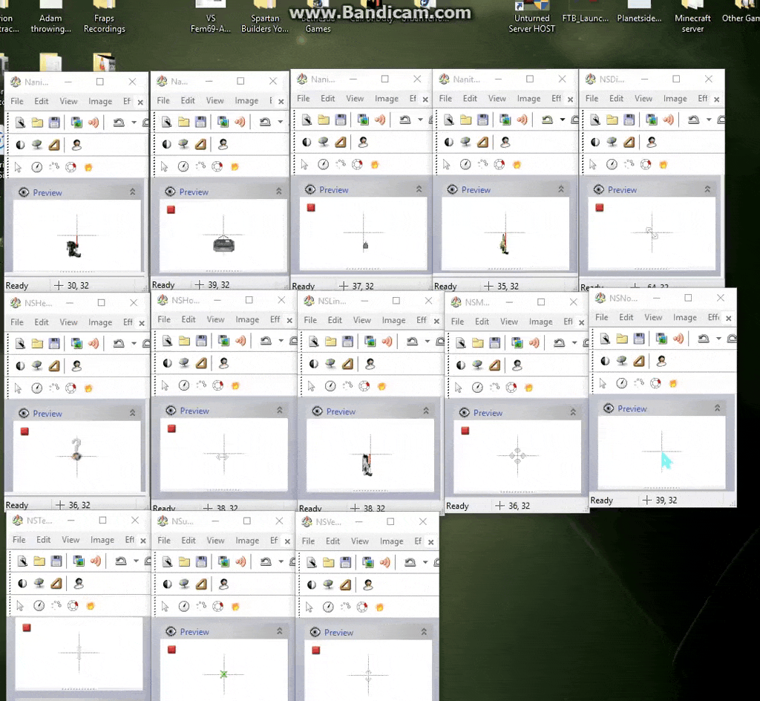Click the Preview label in NSM window
The width and height of the screenshot is (760, 701).
[488, 413]
